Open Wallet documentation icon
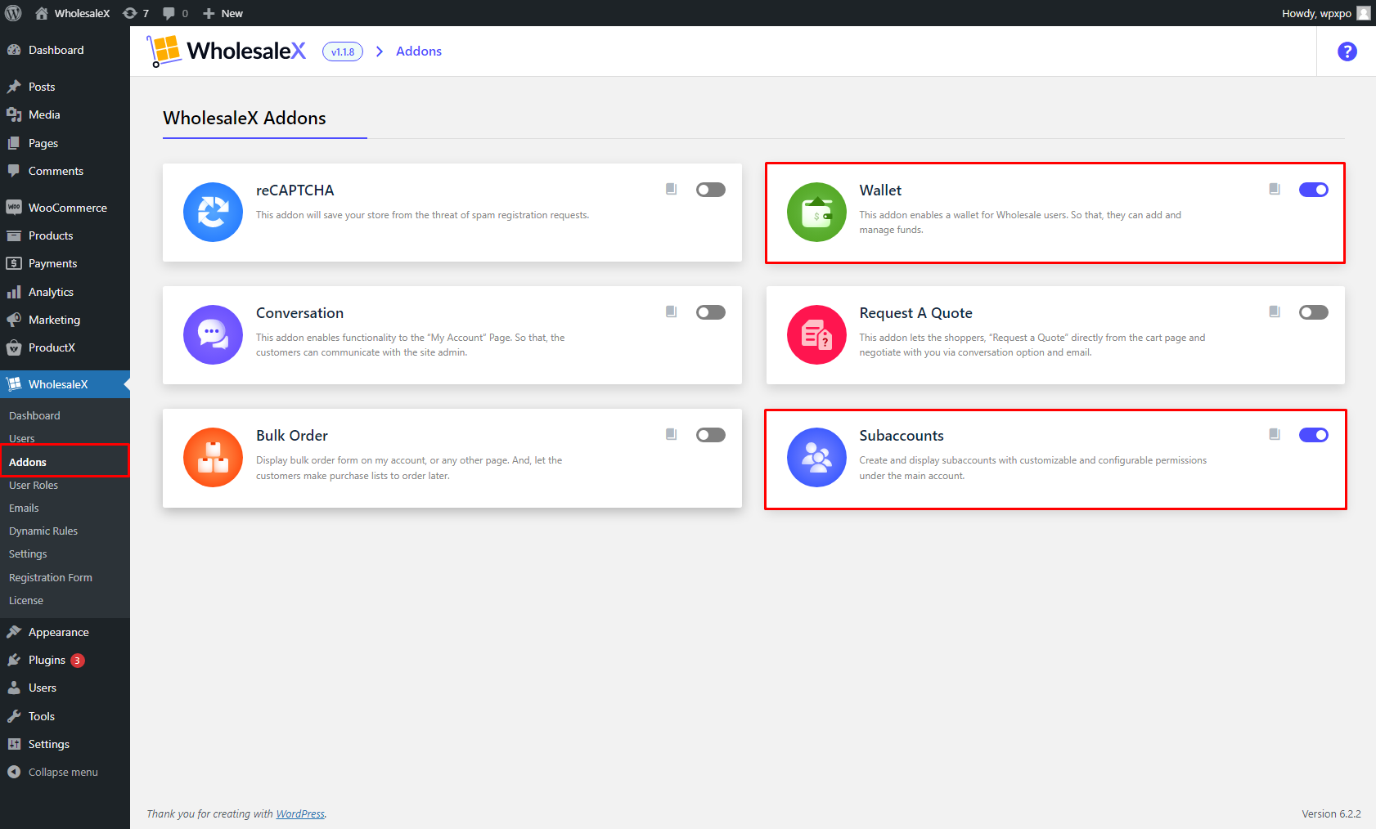This screenshot has height=829, width=1376. click(x=1274, y=189)
